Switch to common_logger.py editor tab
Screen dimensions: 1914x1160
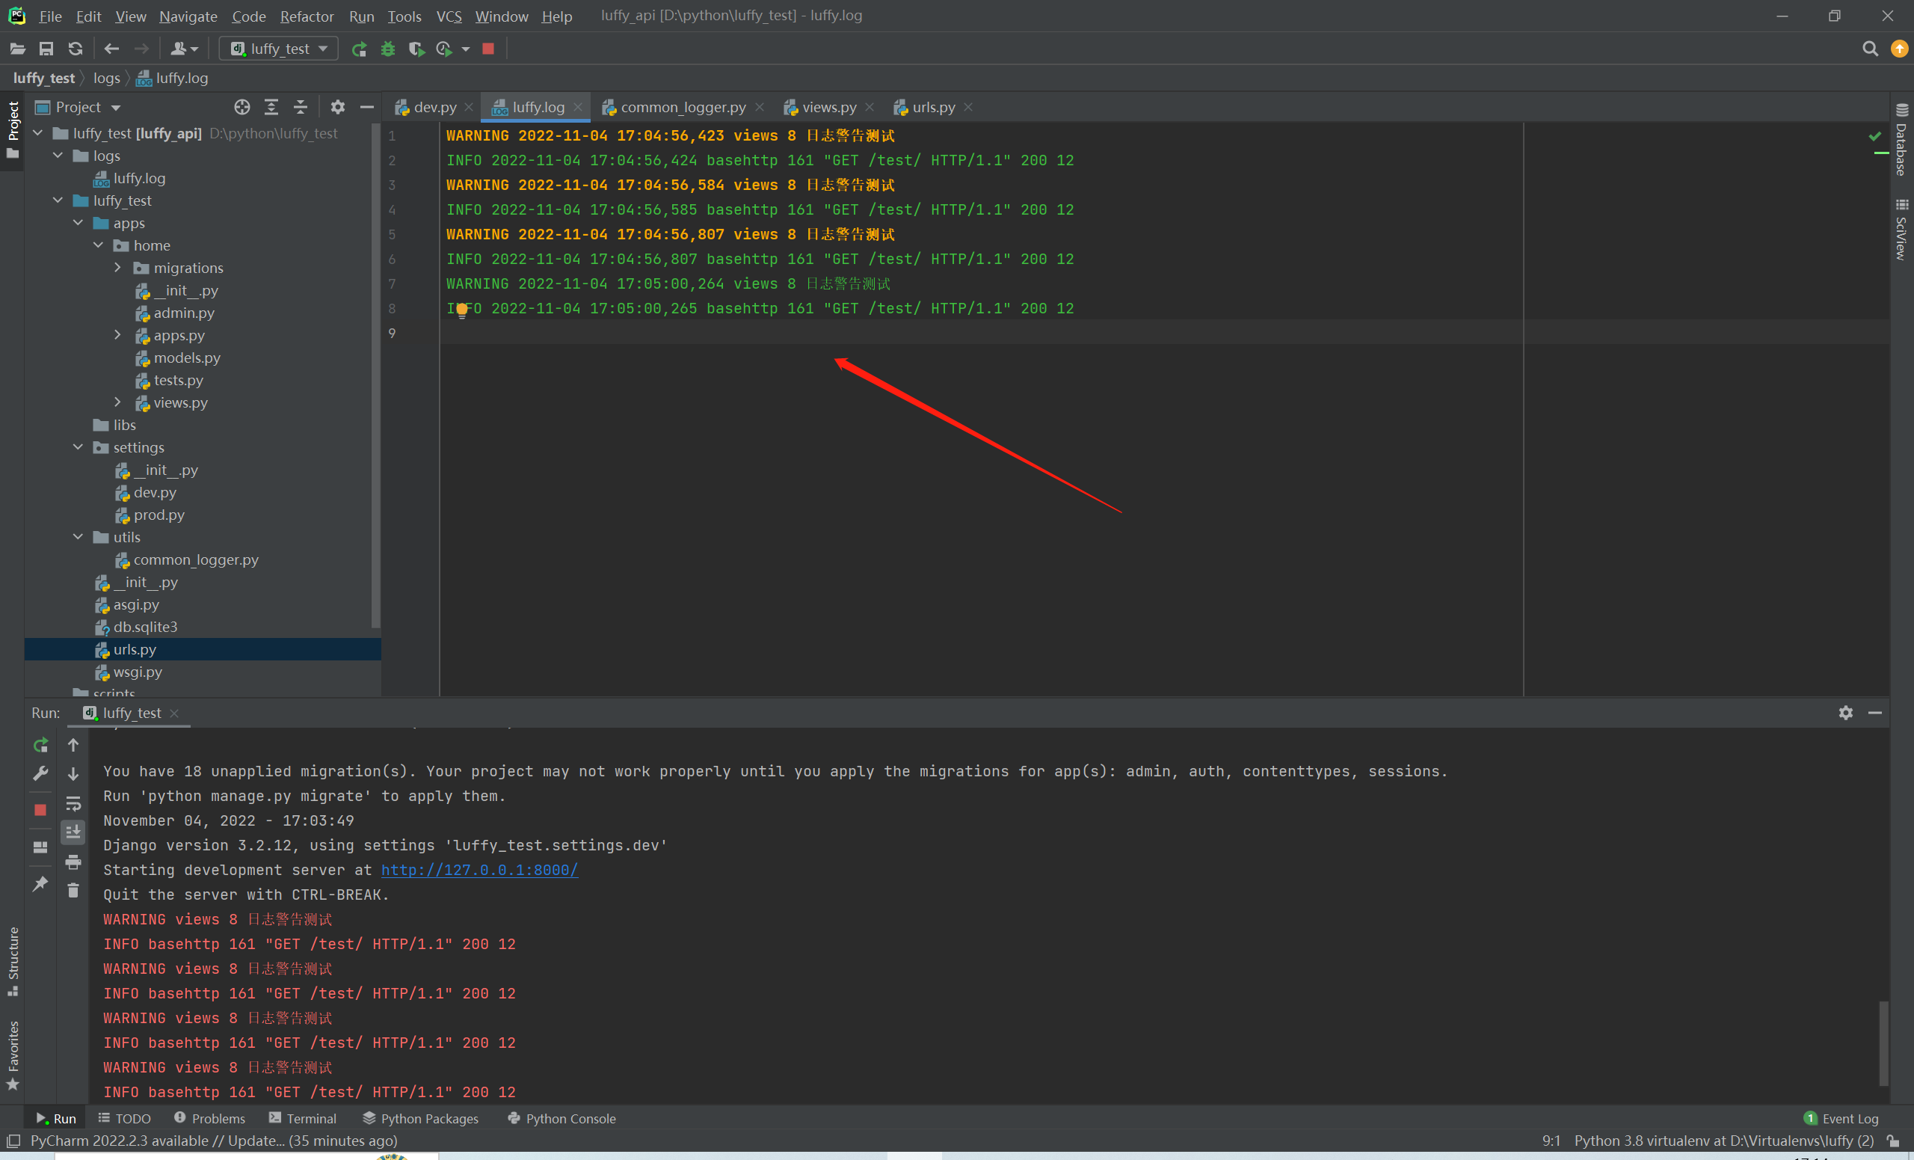[682, 107]
